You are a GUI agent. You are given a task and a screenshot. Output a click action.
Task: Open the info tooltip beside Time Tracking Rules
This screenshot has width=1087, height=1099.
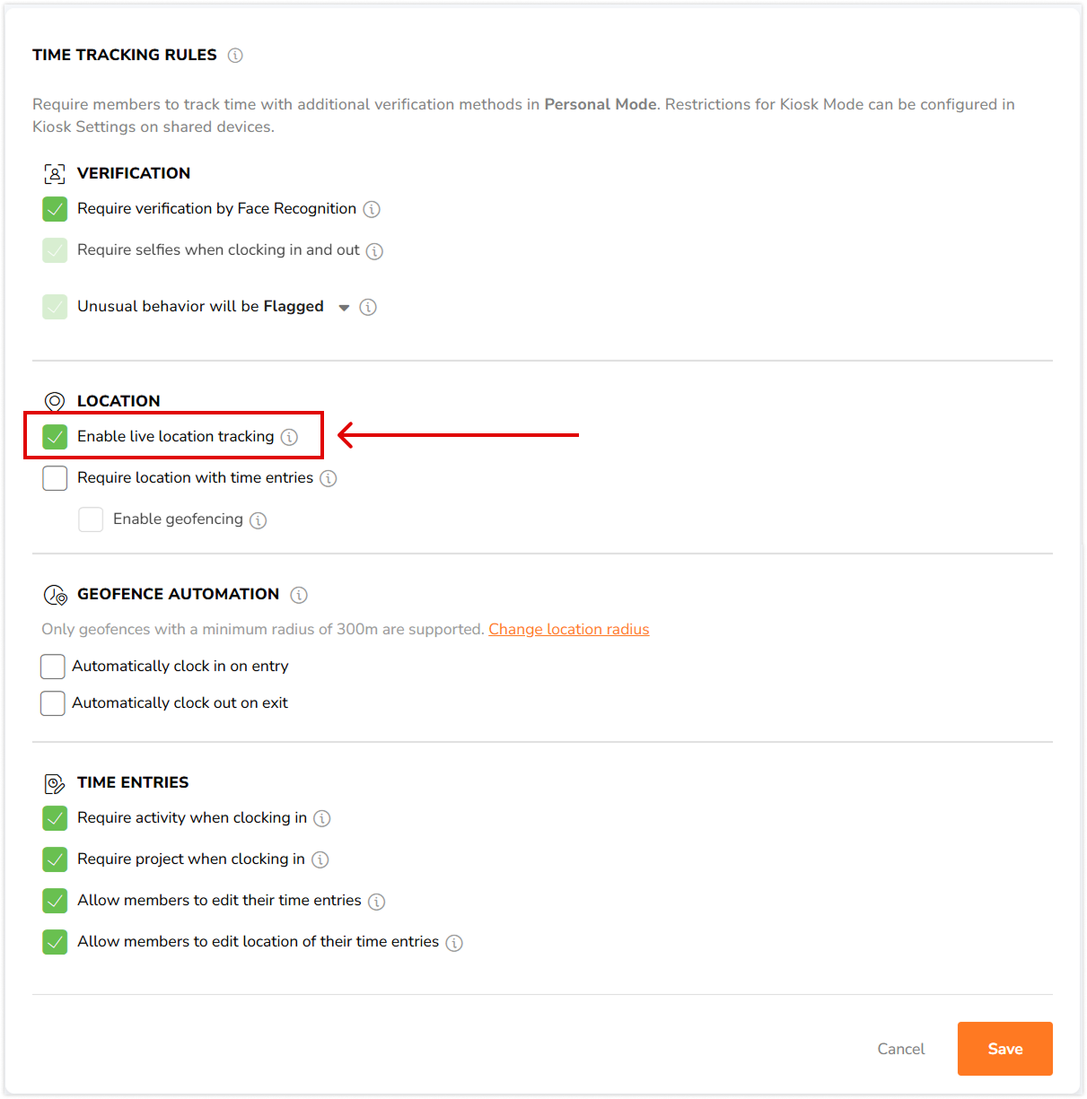pyautogui.click(x=235, y=55)
